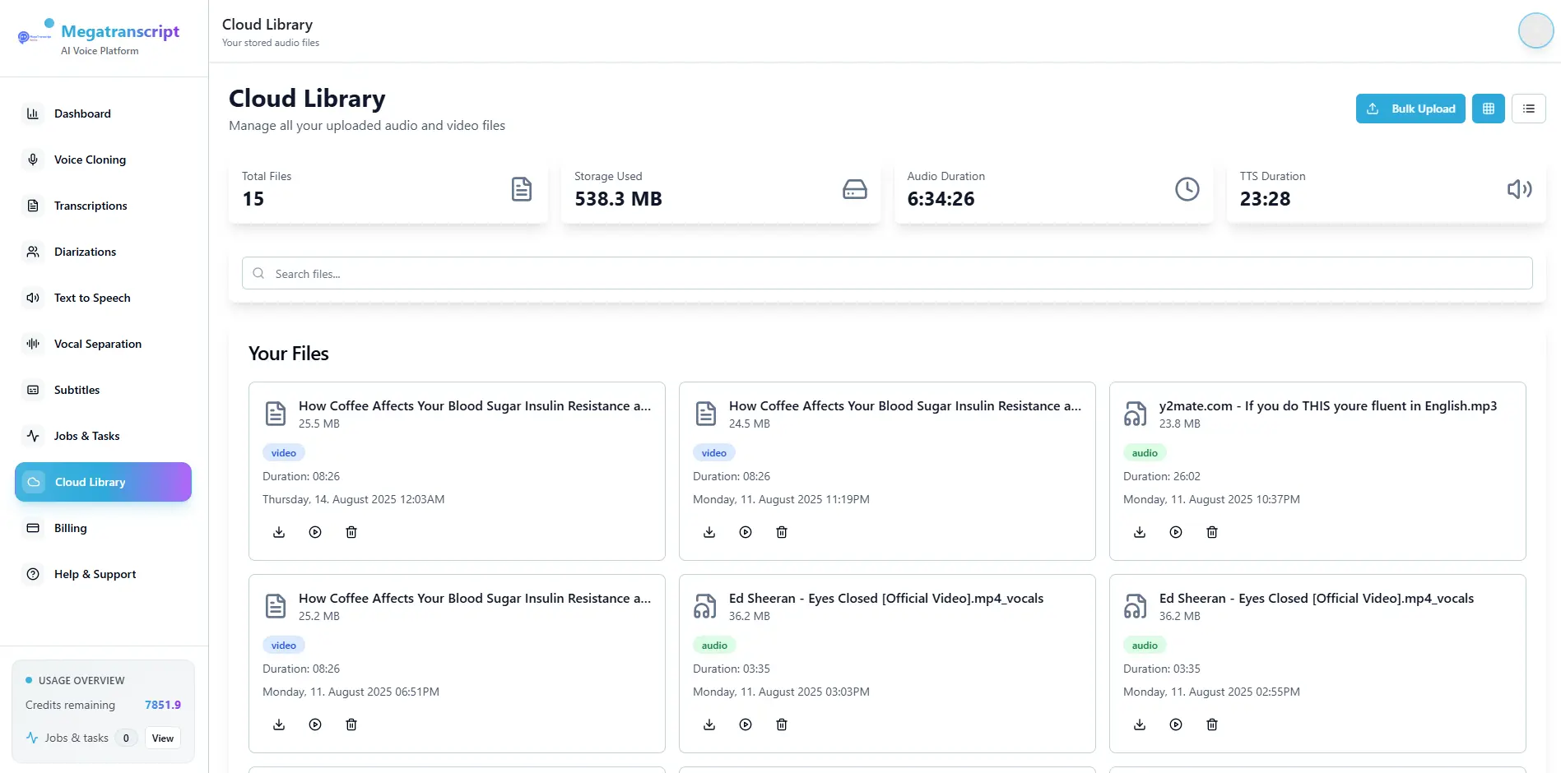The width and height of the screenshot is (1561, 773).
Task: Download the y2mate.com English mp3 file
Action: [1140, 532]
